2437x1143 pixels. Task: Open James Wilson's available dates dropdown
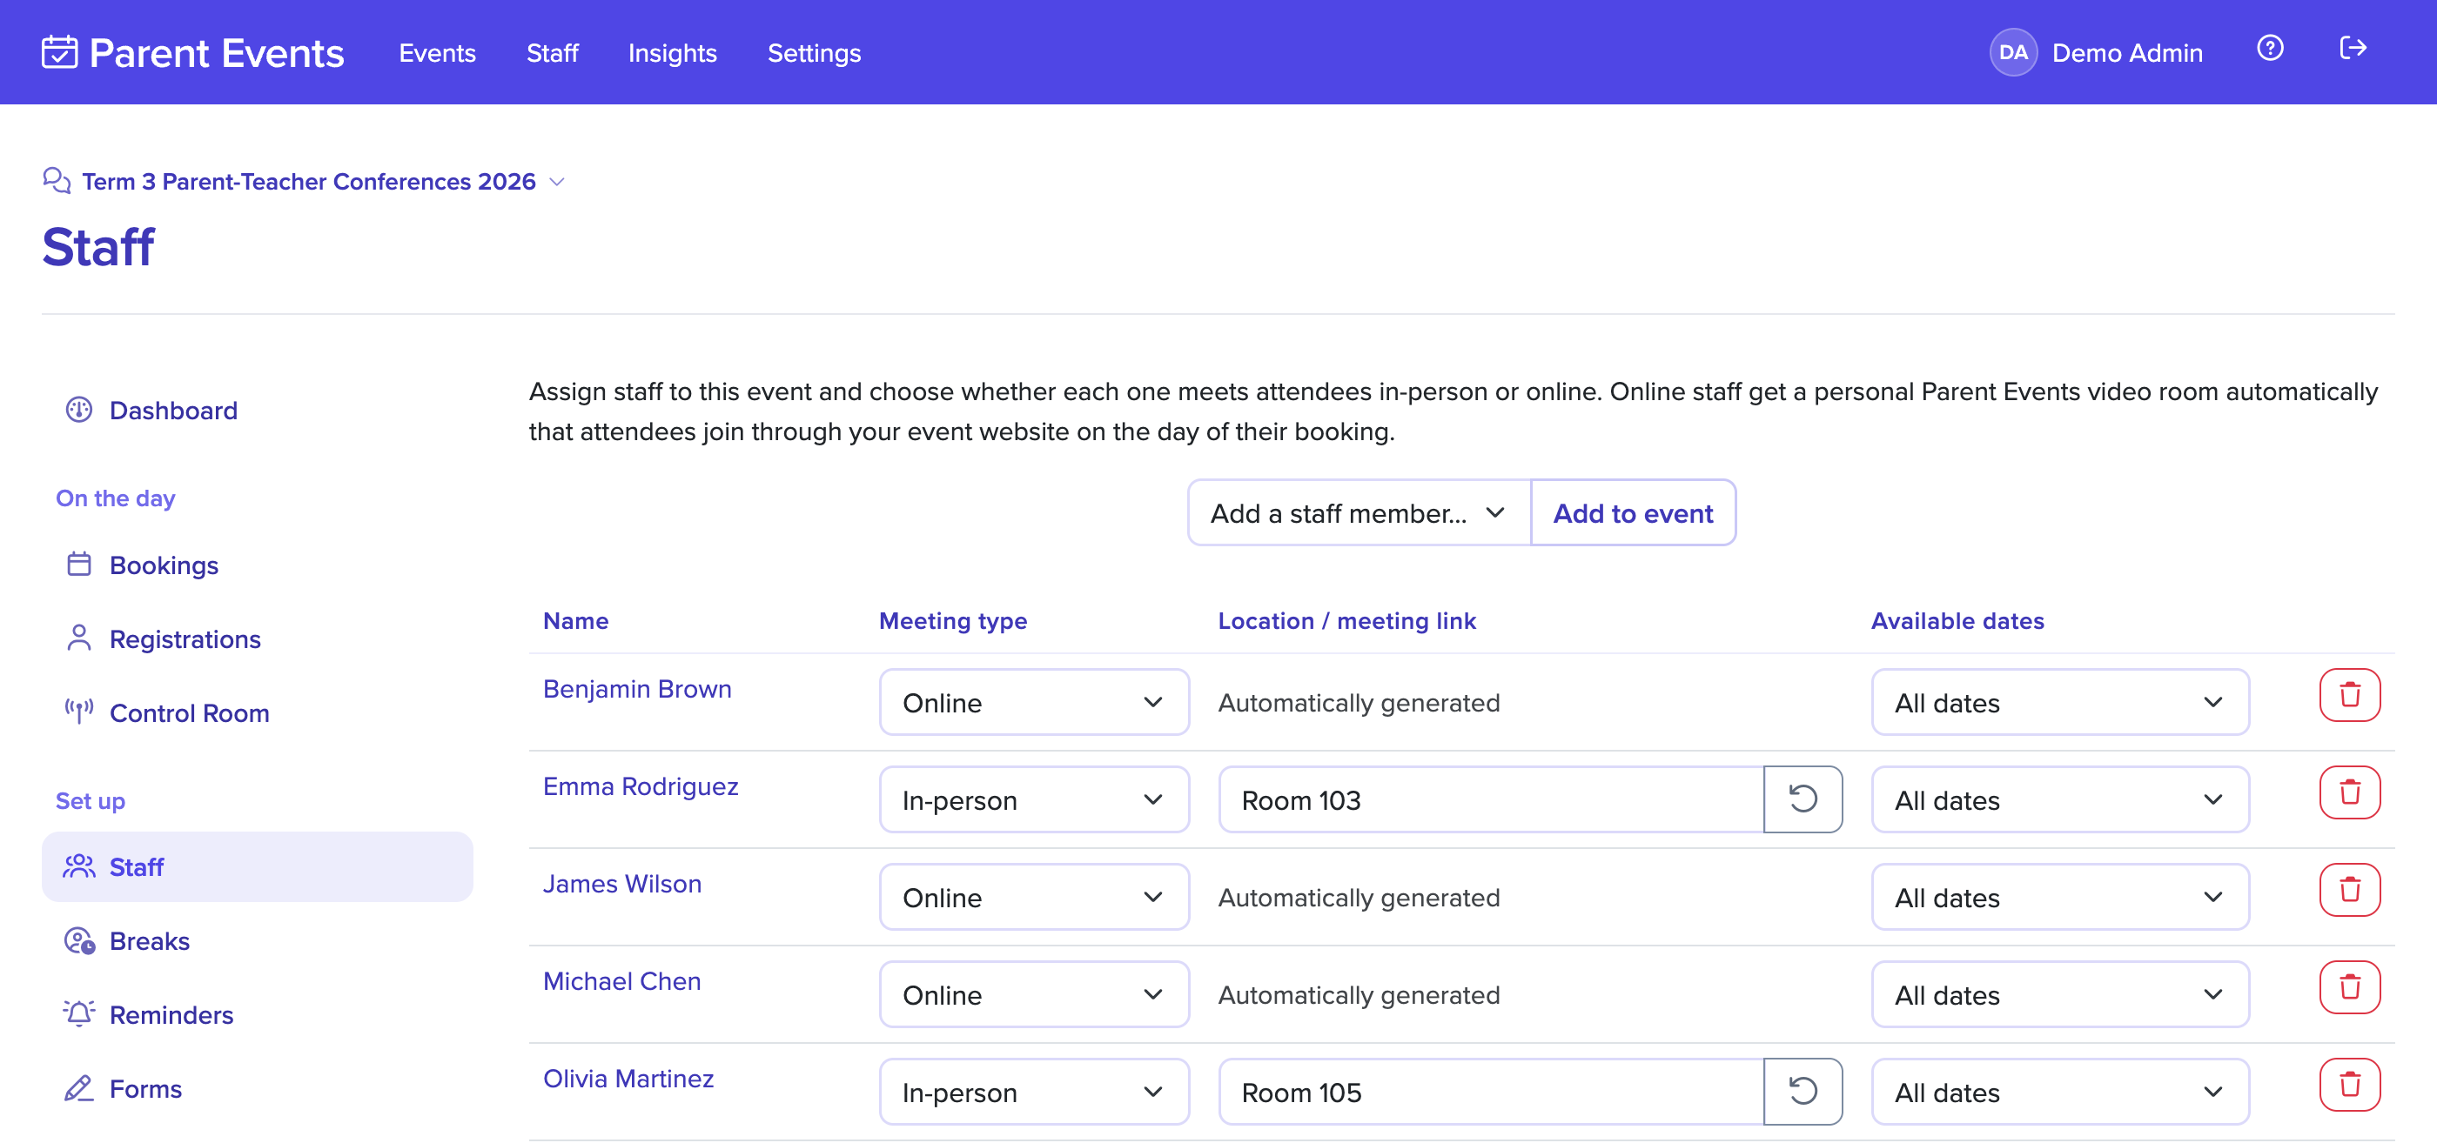pyautogui.click(x=2059, y=897)
